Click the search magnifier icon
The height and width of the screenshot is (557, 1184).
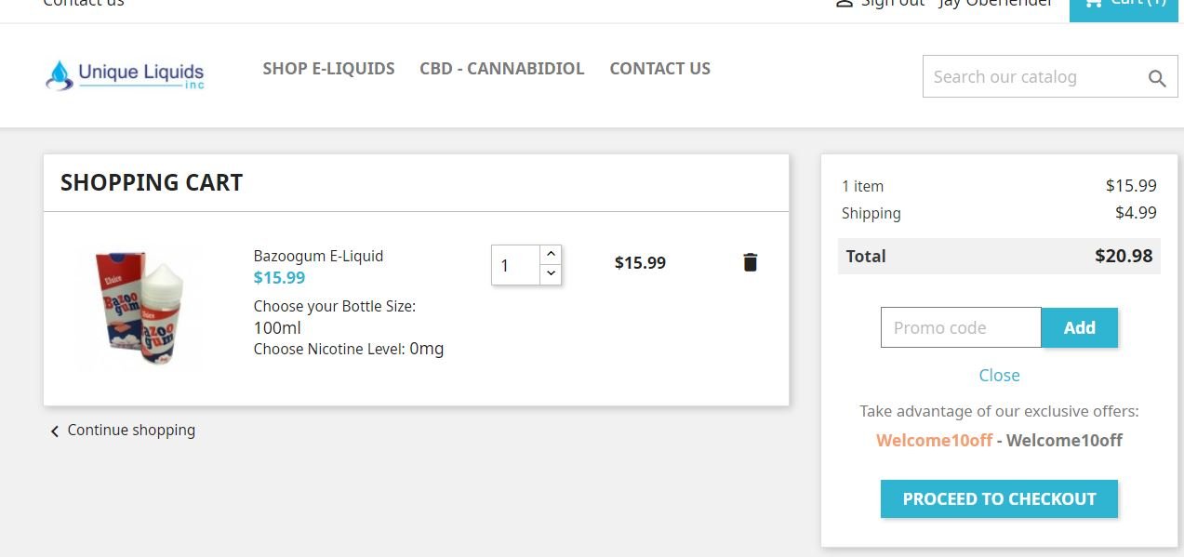point(1157,78)
